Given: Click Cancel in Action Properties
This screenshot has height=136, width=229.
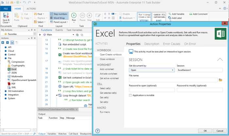Looking at the screenshot, I should pos(220,131).
